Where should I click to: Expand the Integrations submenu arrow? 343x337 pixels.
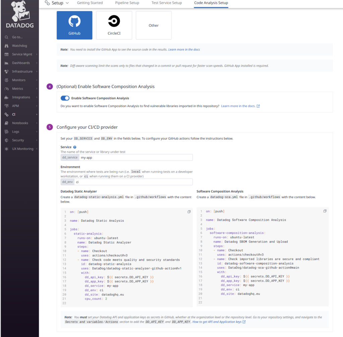tap(37, 97)
